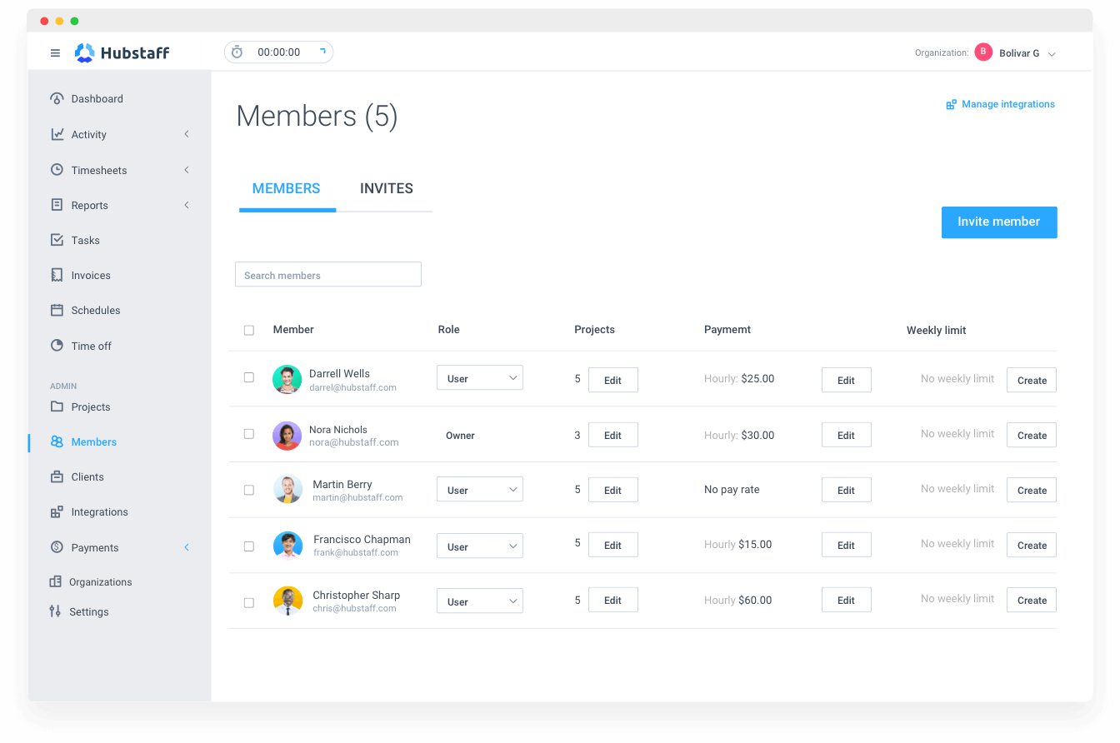Viewport: 1120px width, 743px height.
Task: Select all members with the header checkbox
Action: click(248, 330)
